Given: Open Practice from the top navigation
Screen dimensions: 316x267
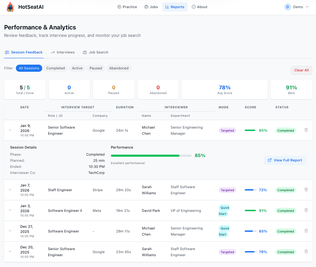Looking at the screenshot, I should 127,7.
